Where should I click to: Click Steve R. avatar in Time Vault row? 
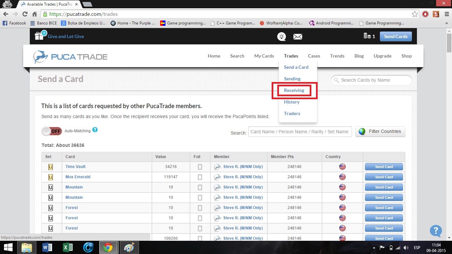click(217, 167)
